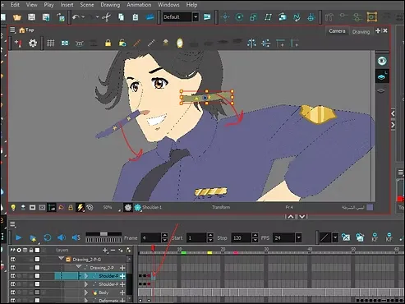Toggle the Sound speaker button
The height and width of the screenshot is (304, 405).
(x=62, y=237)
